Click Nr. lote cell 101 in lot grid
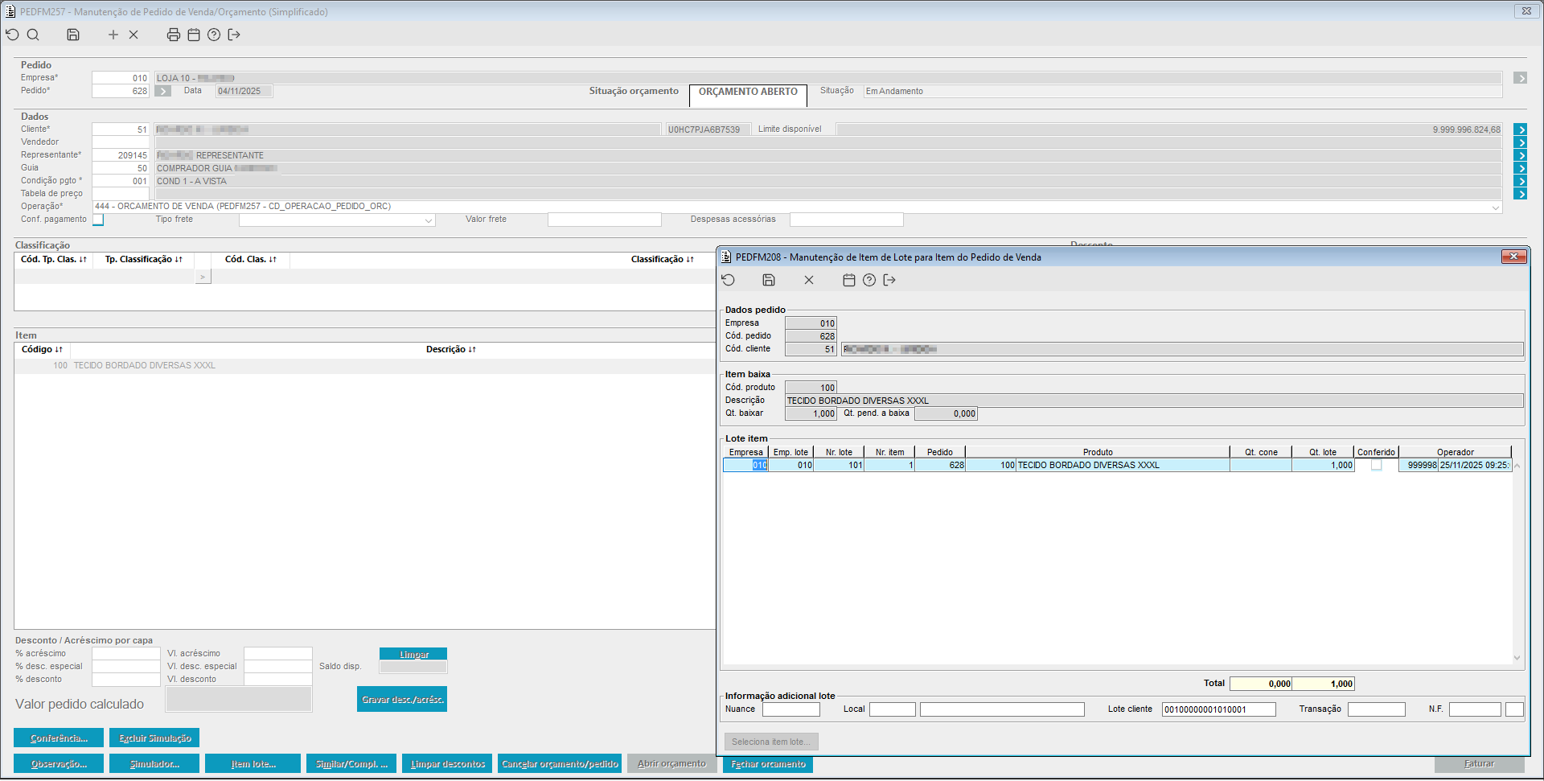 [839, 465]
